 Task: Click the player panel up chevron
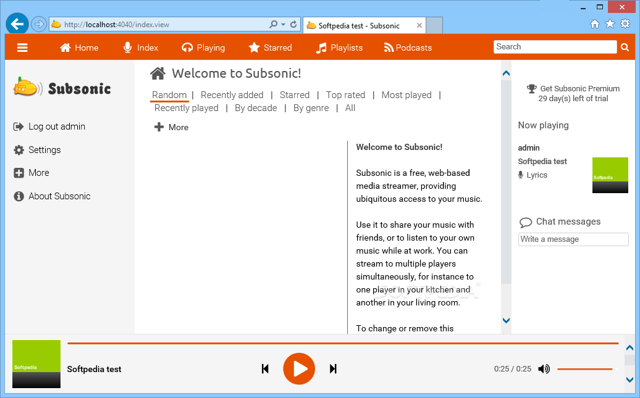pos(629,348)
